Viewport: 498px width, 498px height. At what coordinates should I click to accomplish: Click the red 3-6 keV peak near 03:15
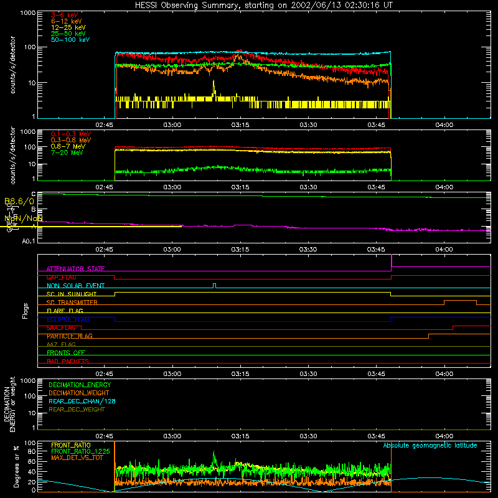coord(240,51)
